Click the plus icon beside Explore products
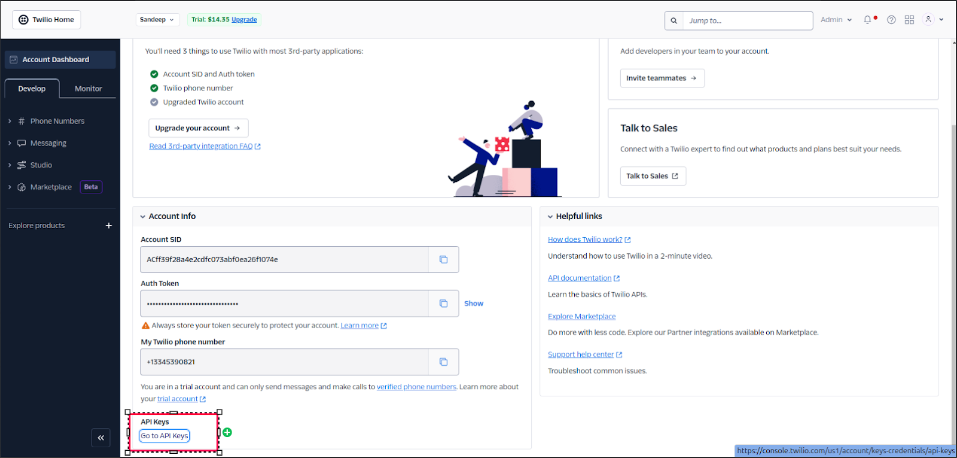The image size is (957, 458). click(x=109, y=226)
